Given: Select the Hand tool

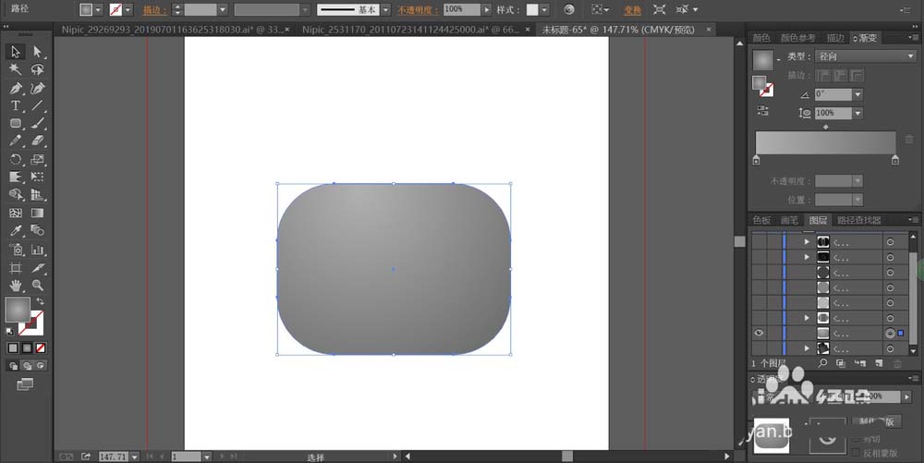Looking at the screenshot, I should [x=16, y=286].
